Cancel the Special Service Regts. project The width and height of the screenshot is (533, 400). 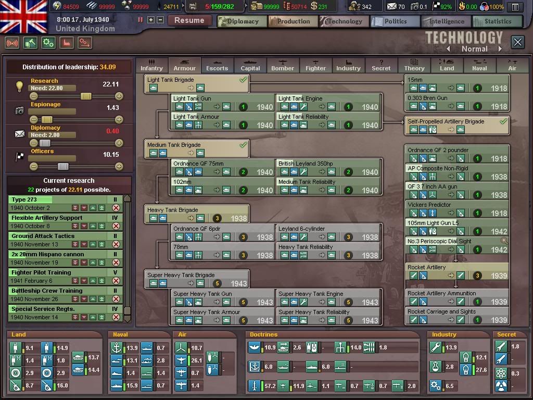pyautogui.click(x=116, y=317)
